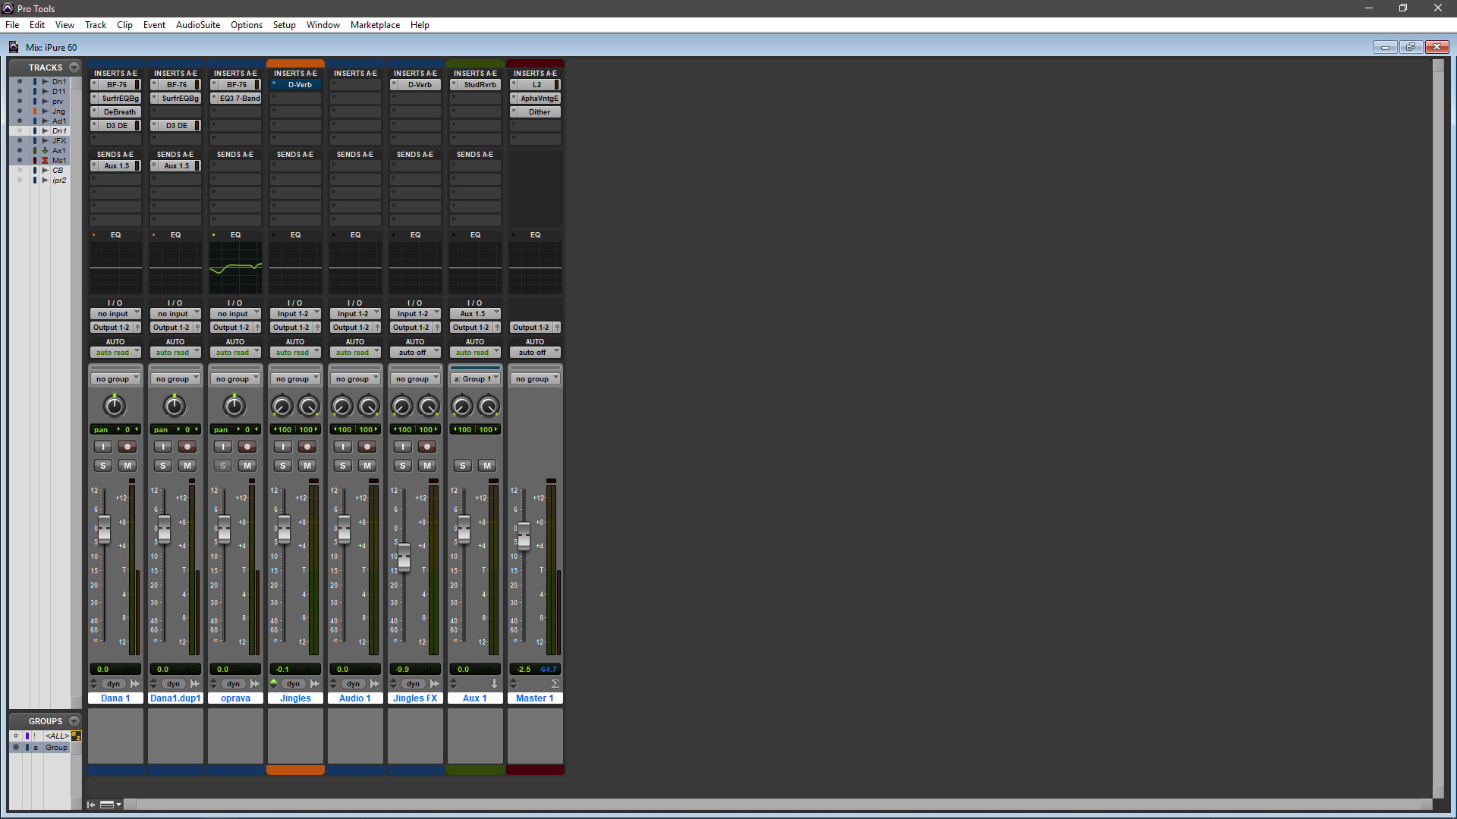Select the Jingles track name label
Screen dimensions: 1457x819
(x=295, y=698)
